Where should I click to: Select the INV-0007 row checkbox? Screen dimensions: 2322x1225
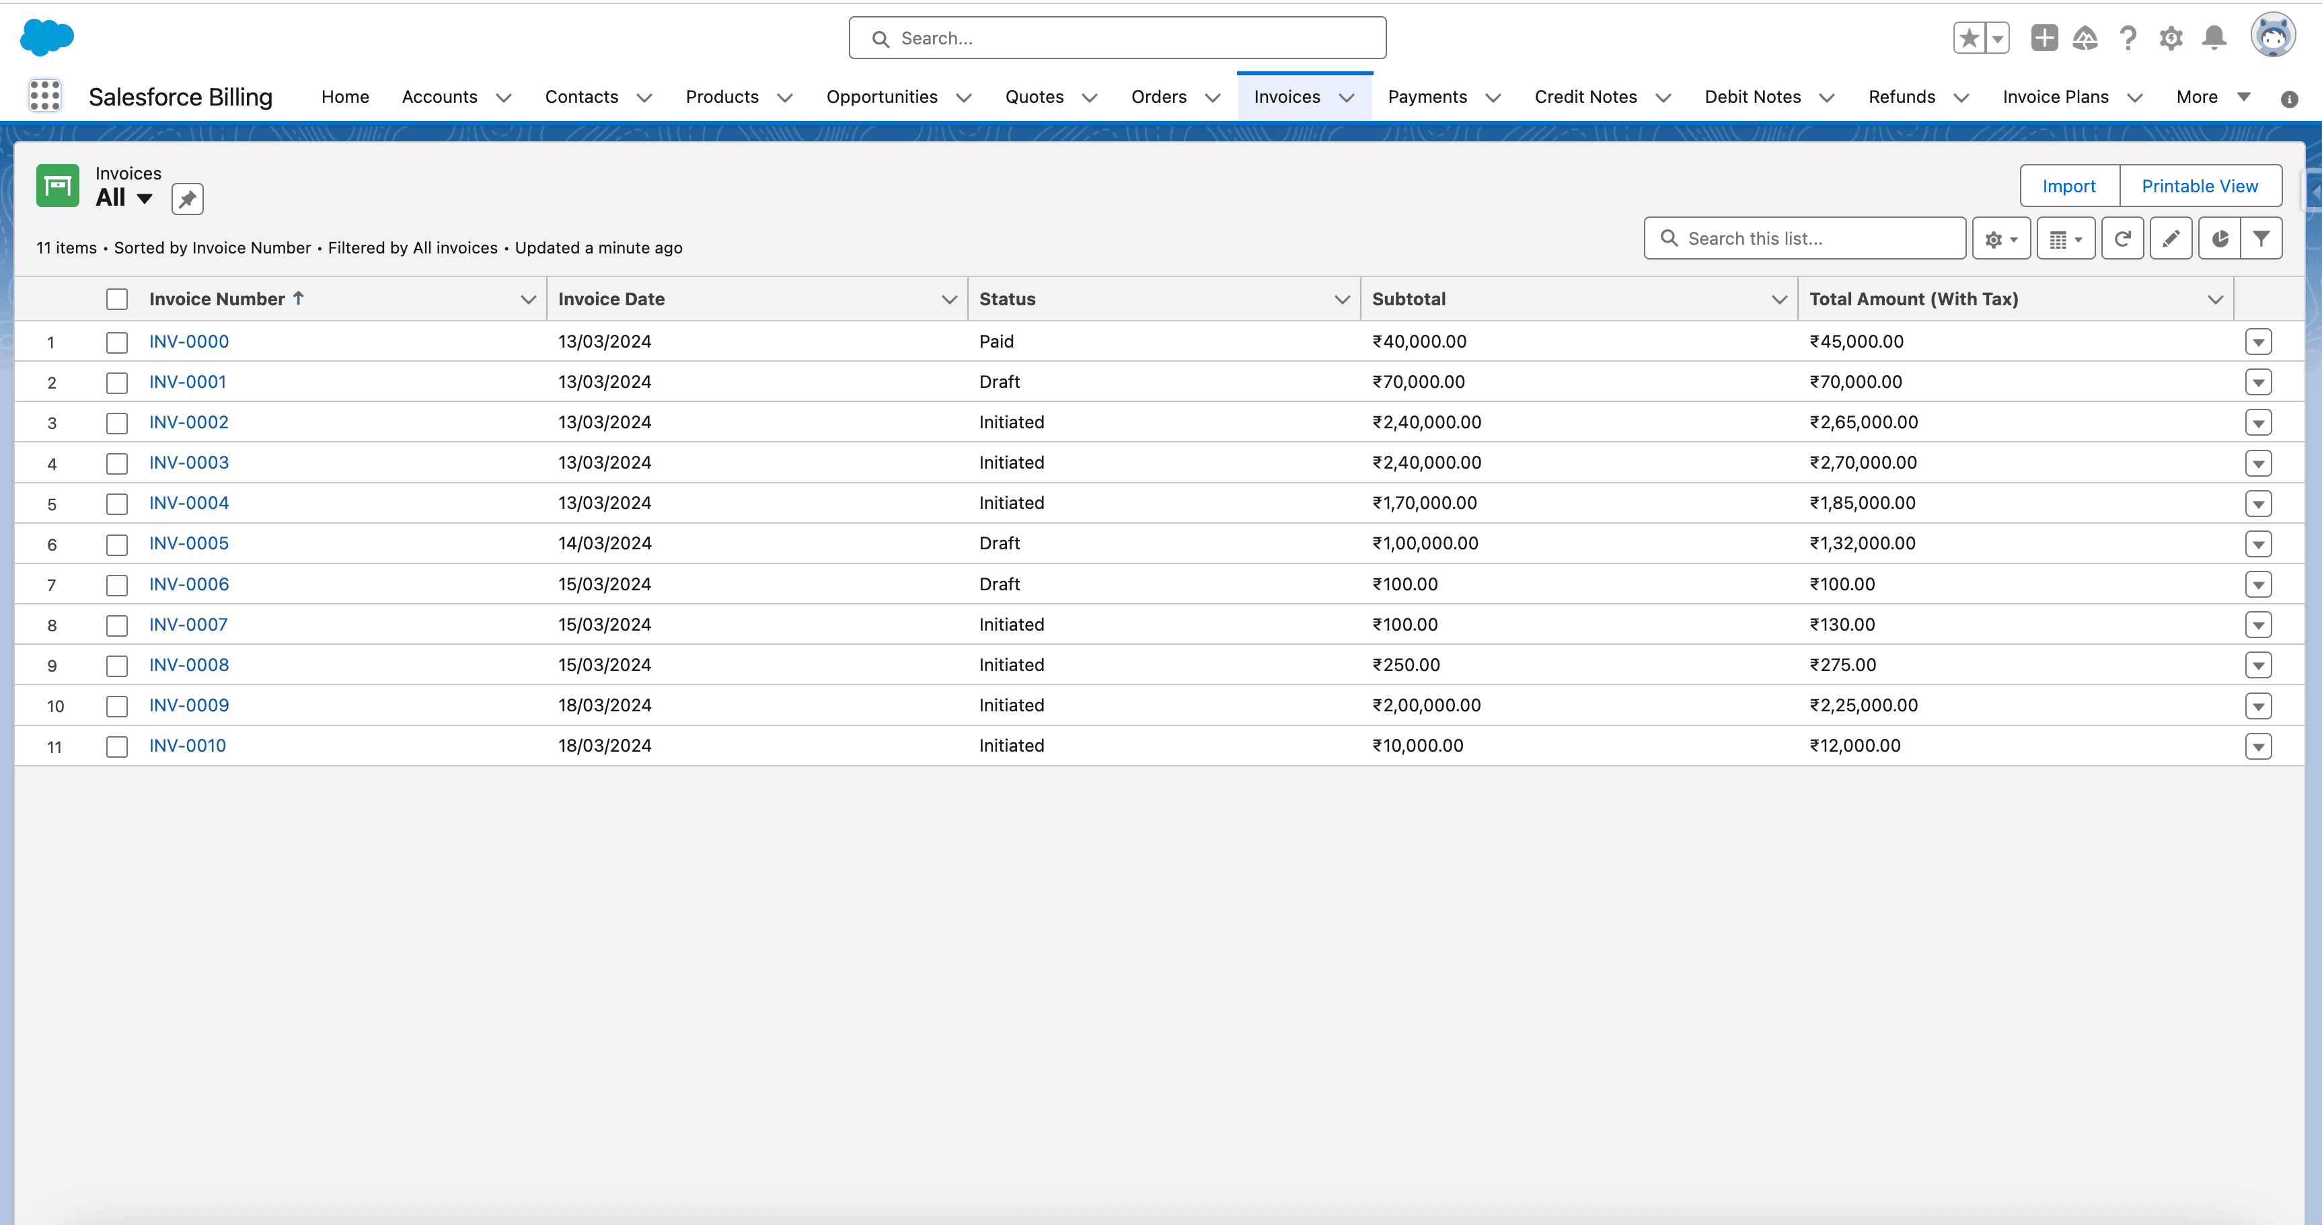click(117, 625)
